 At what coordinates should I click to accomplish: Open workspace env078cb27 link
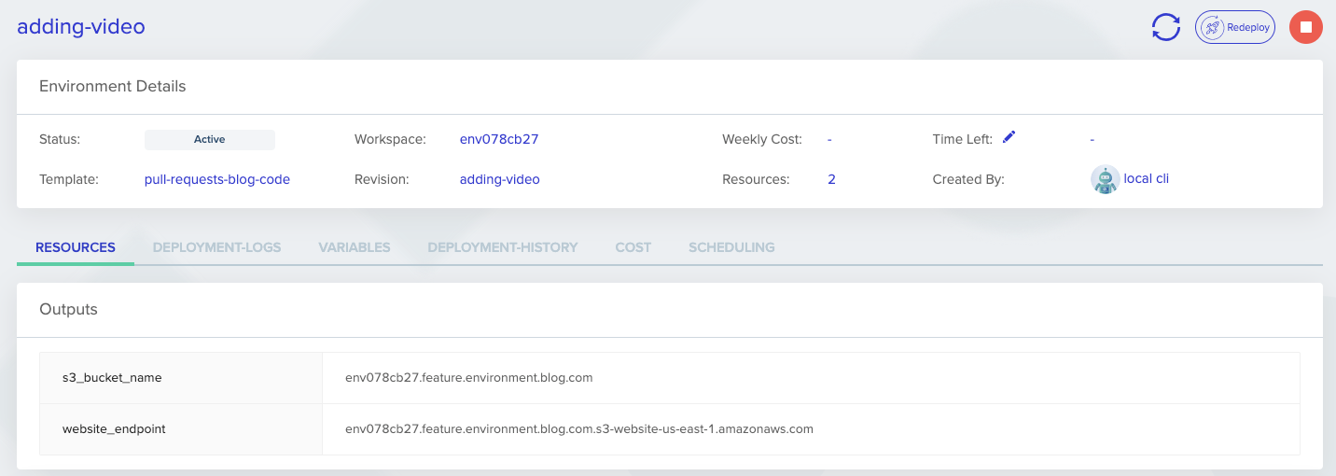(x=499, y=139)
